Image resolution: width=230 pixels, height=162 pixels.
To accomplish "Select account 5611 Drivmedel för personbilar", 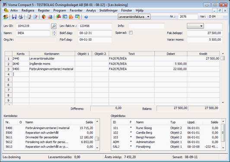I will pos(49,137).
